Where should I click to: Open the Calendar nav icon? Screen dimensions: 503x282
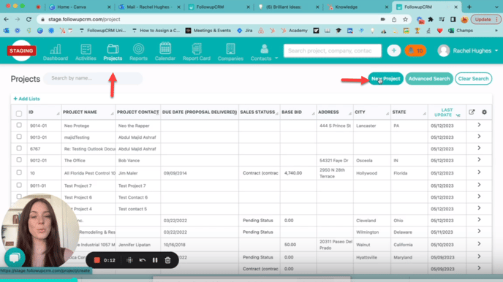(165, 52)
